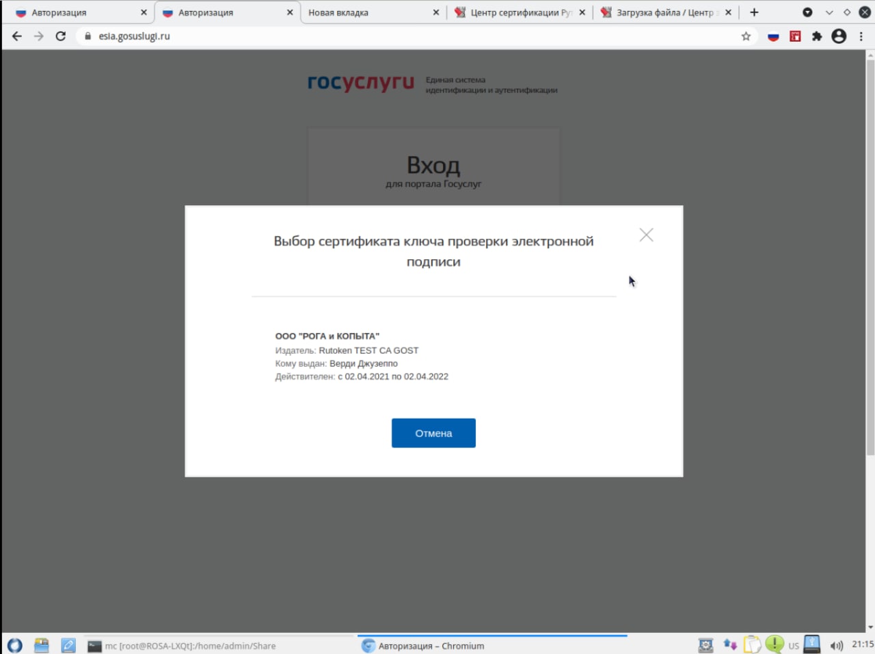Close the Новая вкладка tab
This screenshot has width=875, height=654.
[x=436, y=12]
